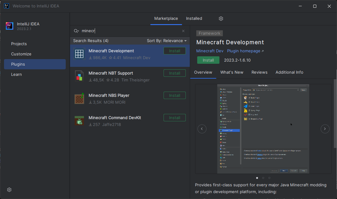This screenshot has width=337, height=199.
Task: Install Minecraft NBT Support plugin
Action: 174,73
